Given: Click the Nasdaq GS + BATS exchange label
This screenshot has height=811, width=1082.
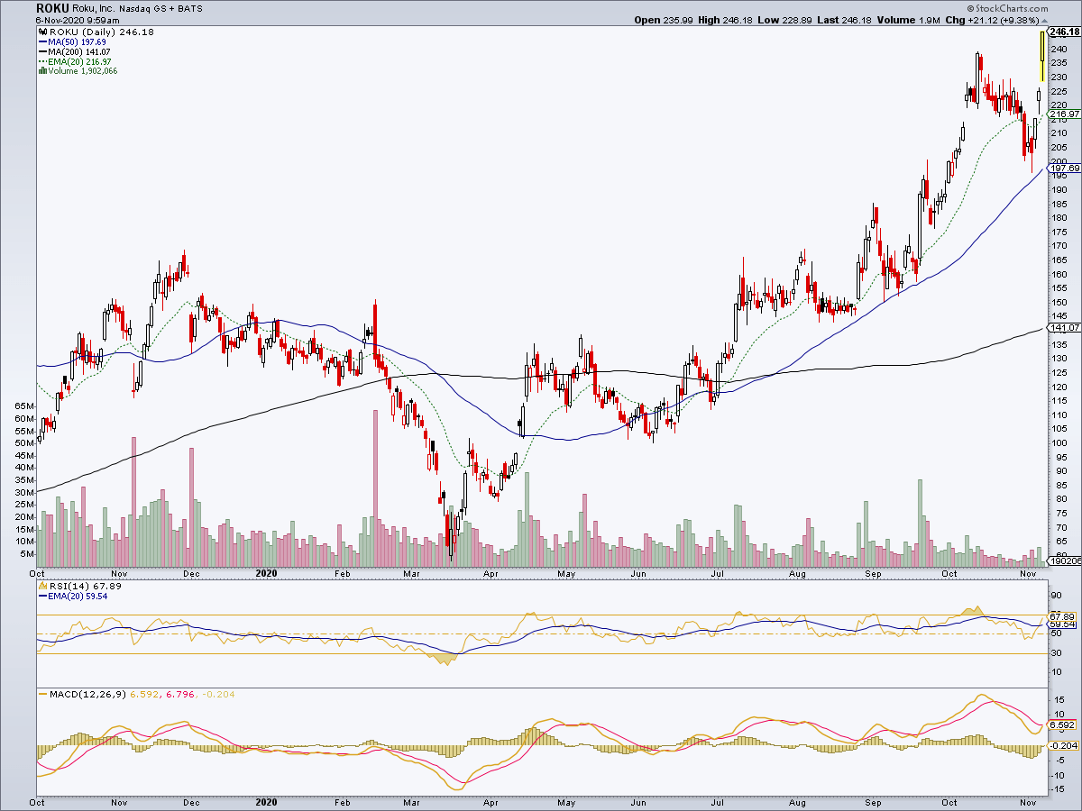Looking at the screenshot, I should click(x=159, y=7).
